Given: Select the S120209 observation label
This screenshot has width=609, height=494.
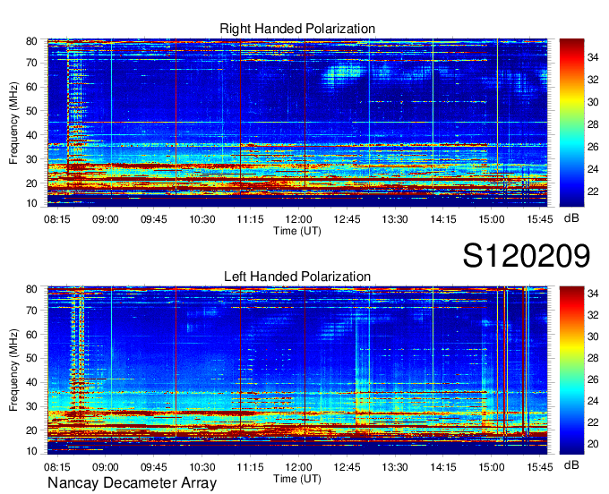Looking at the screenshot, I should pyautogui.click(x=527, y=256).
